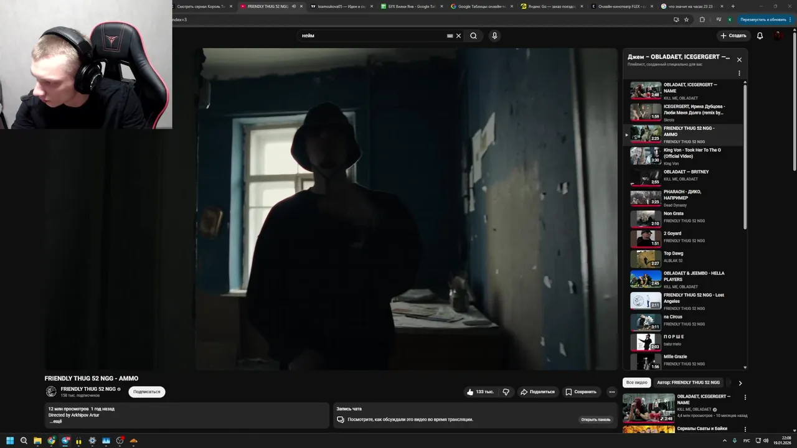Play '2 Goyard' playlist item
797x448 pixels.
(684, 238)
